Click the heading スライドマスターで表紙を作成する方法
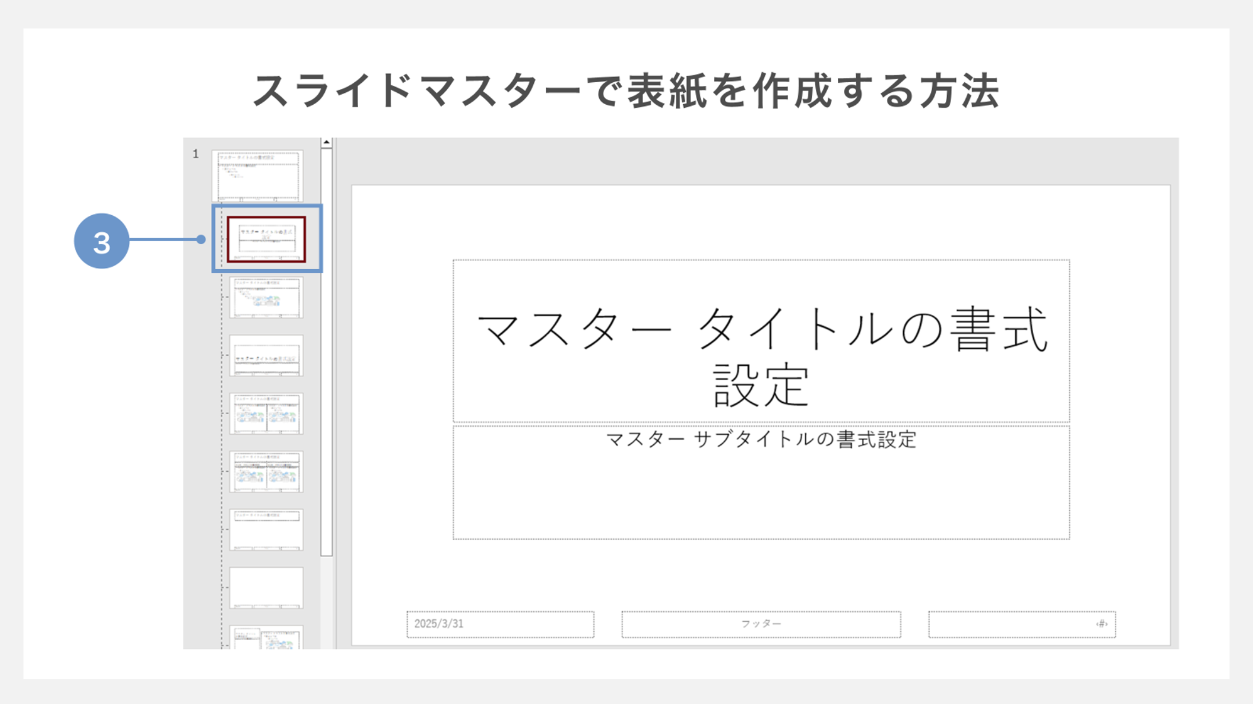This screenshot has height=704, width=1253. [x=626, y=89]
